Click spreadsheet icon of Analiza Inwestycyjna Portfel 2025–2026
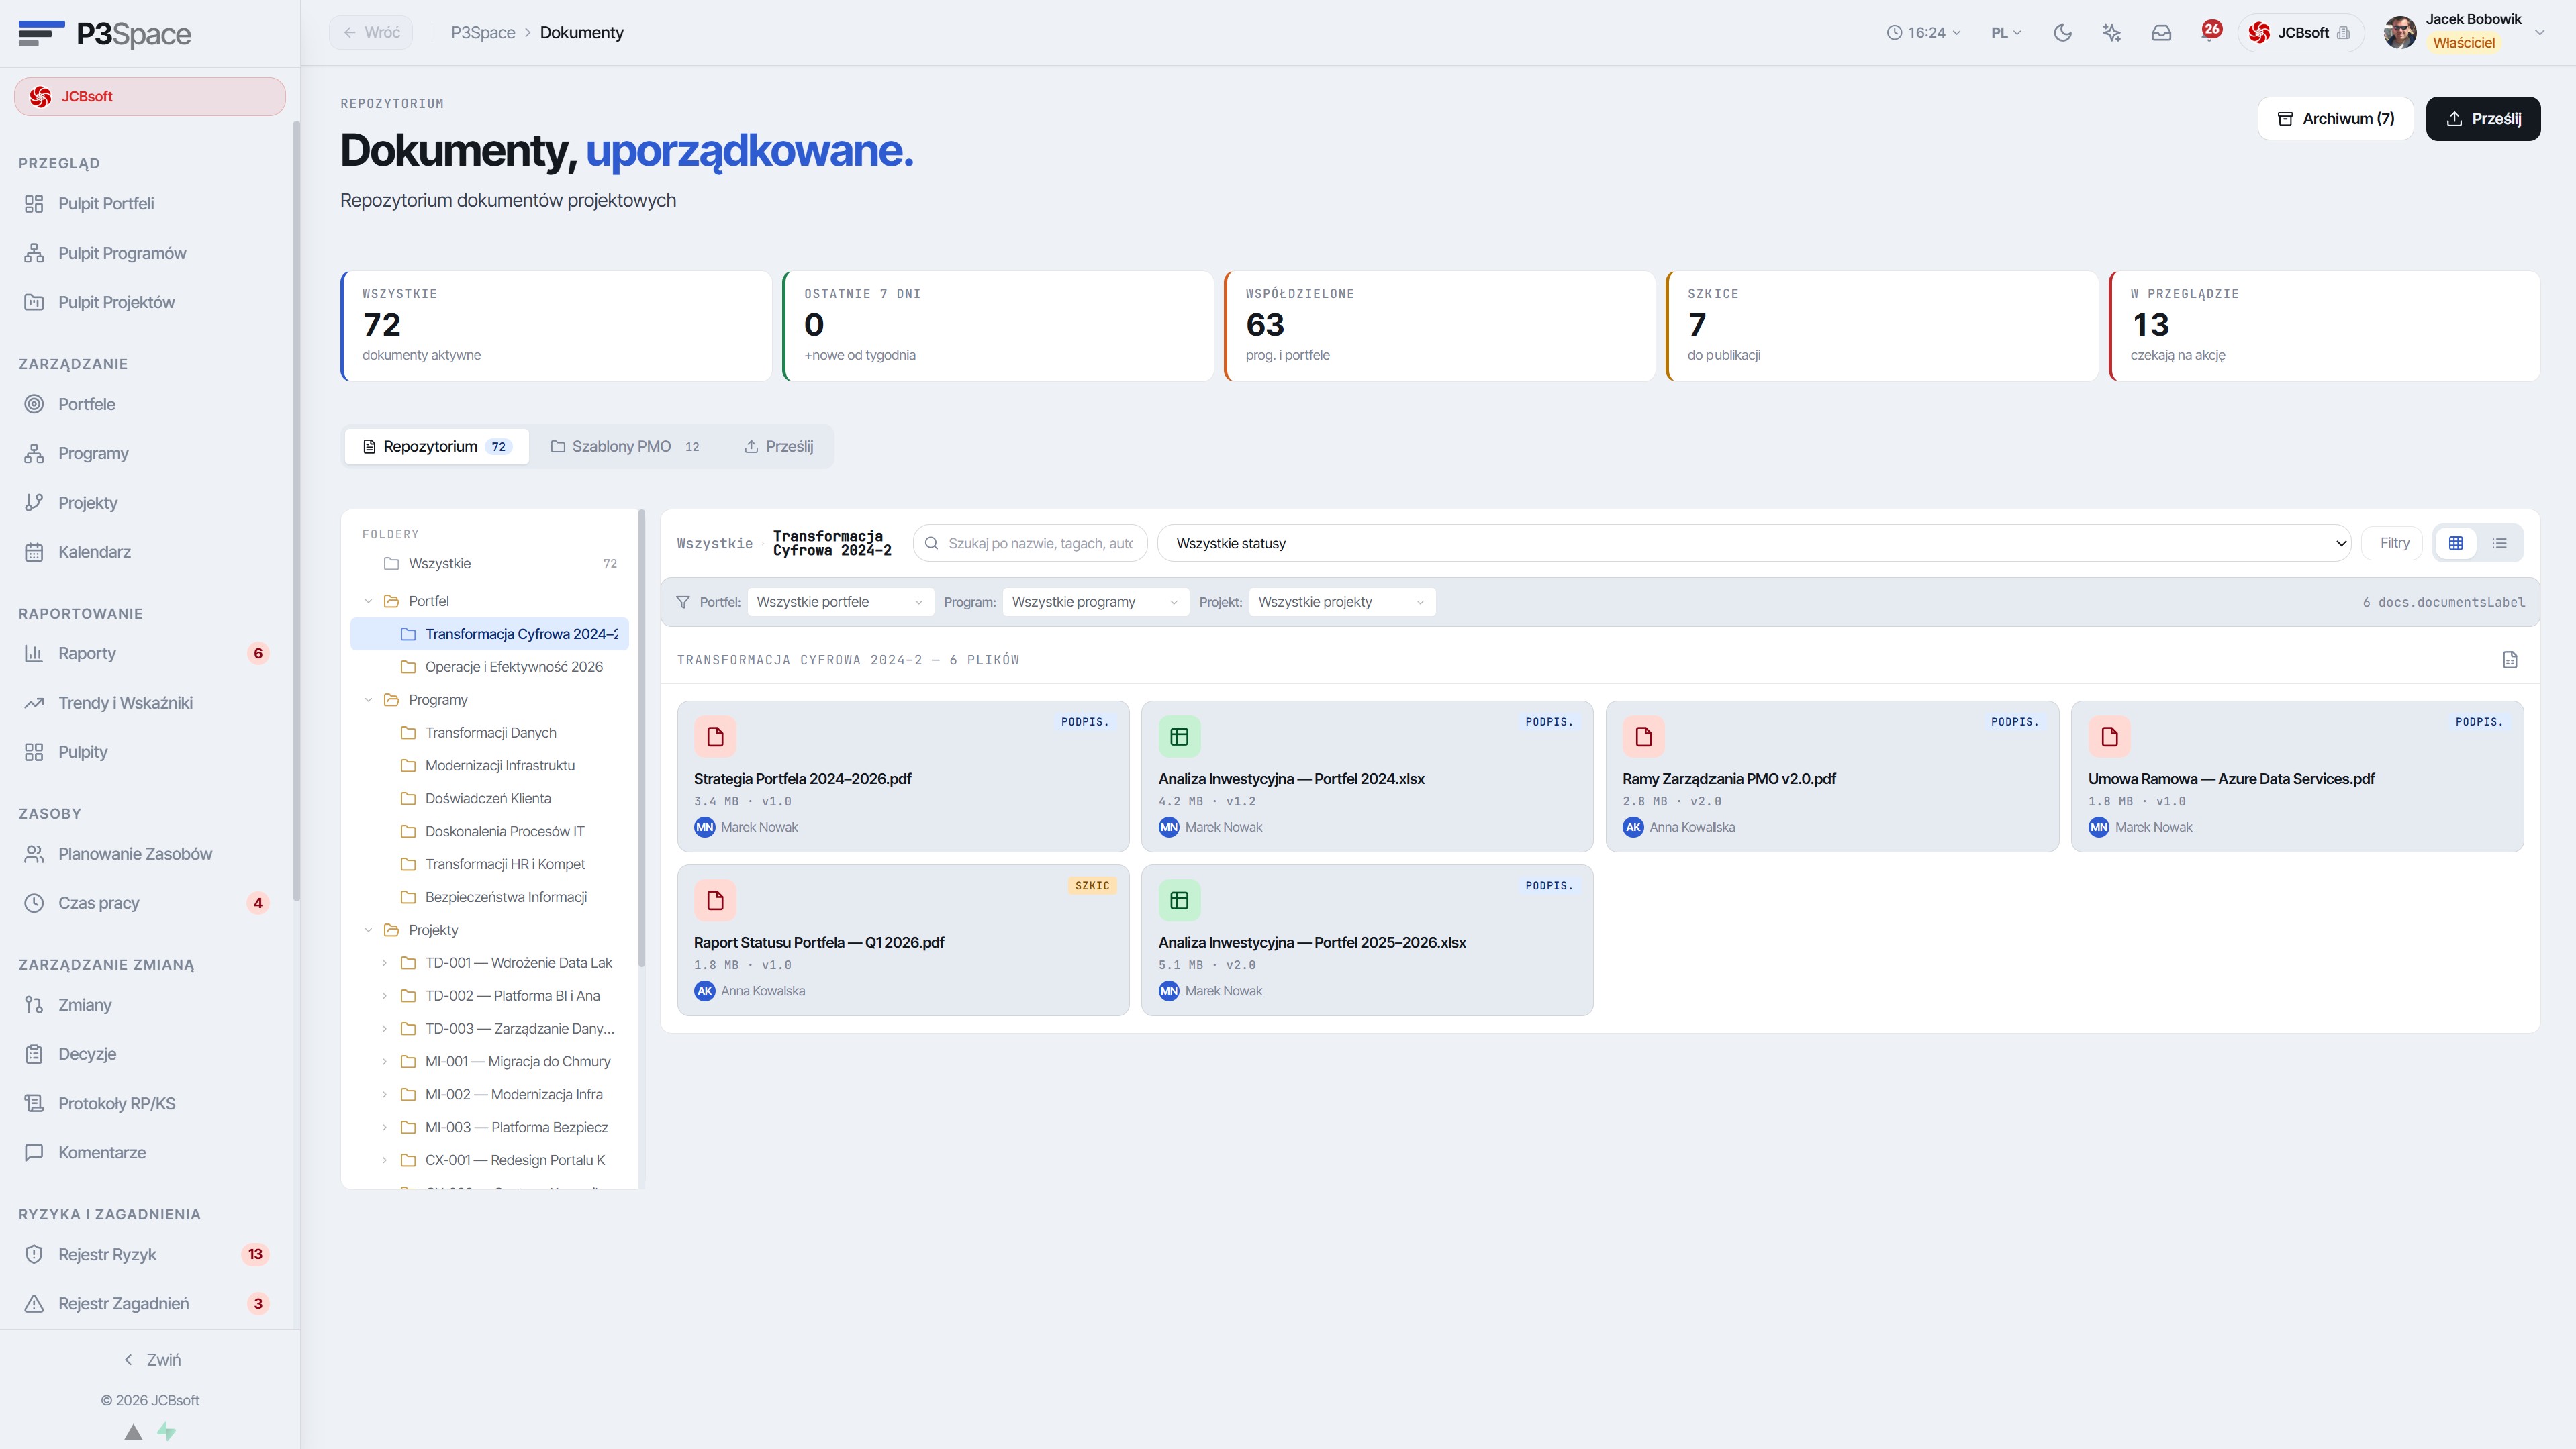This screenshot has width=2576, height=1449. click(x=1179, y=901)
